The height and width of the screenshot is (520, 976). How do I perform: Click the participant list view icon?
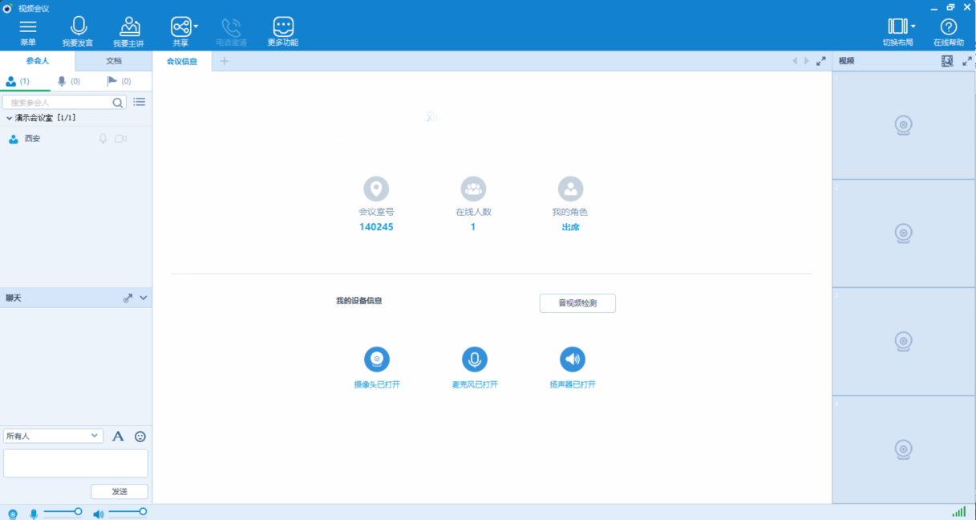point(140,102)
